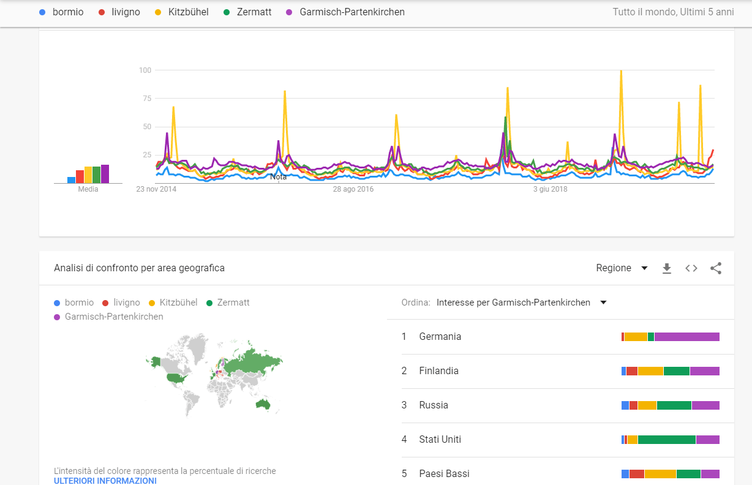Click the '3 giu 2018' axis label
752x485 pixels.
[x=551, y=189]
